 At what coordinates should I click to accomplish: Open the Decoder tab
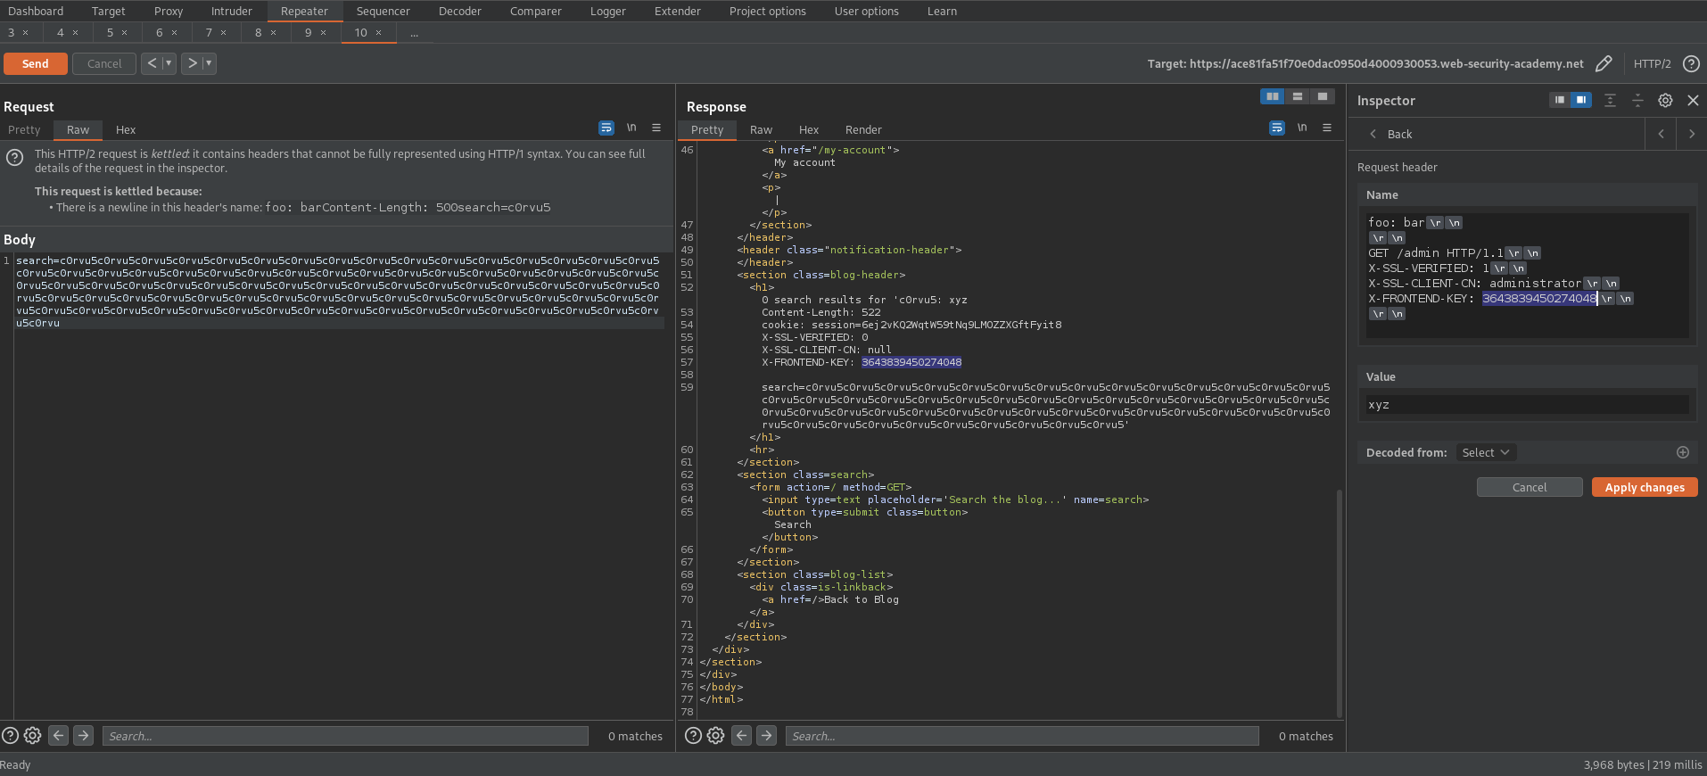point(460,11)
